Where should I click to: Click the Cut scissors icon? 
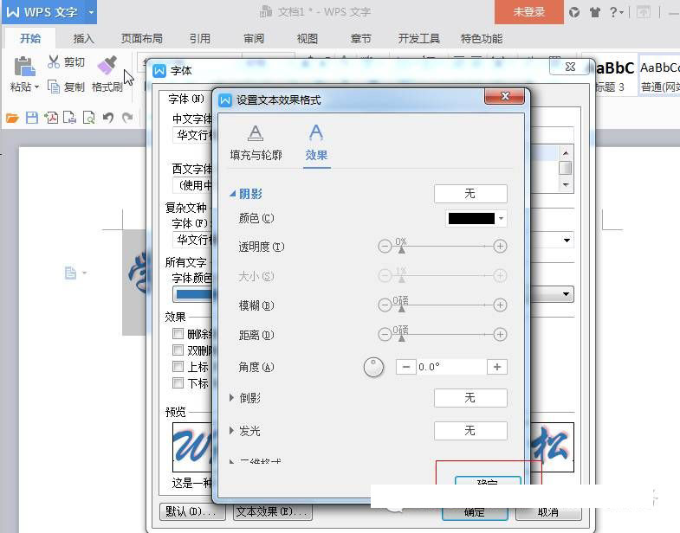tap(54, 62)
